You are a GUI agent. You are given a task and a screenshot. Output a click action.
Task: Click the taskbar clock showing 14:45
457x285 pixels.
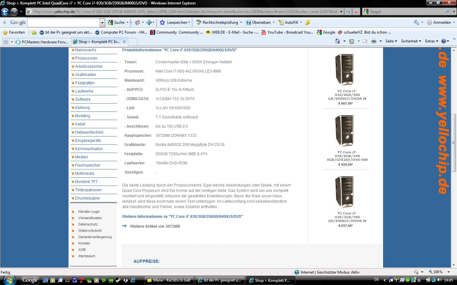448,280
